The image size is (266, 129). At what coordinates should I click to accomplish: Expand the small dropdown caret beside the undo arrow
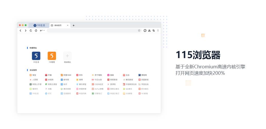pyautogui.click(x=44, y=30)
